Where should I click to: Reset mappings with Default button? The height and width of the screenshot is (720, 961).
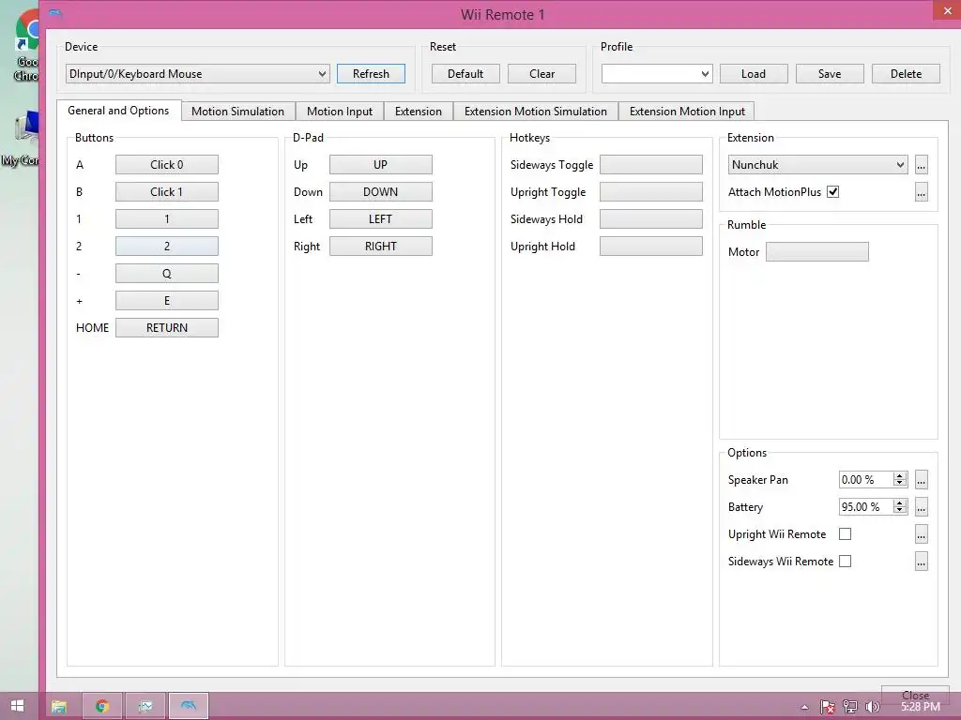(x=465, y=73)
